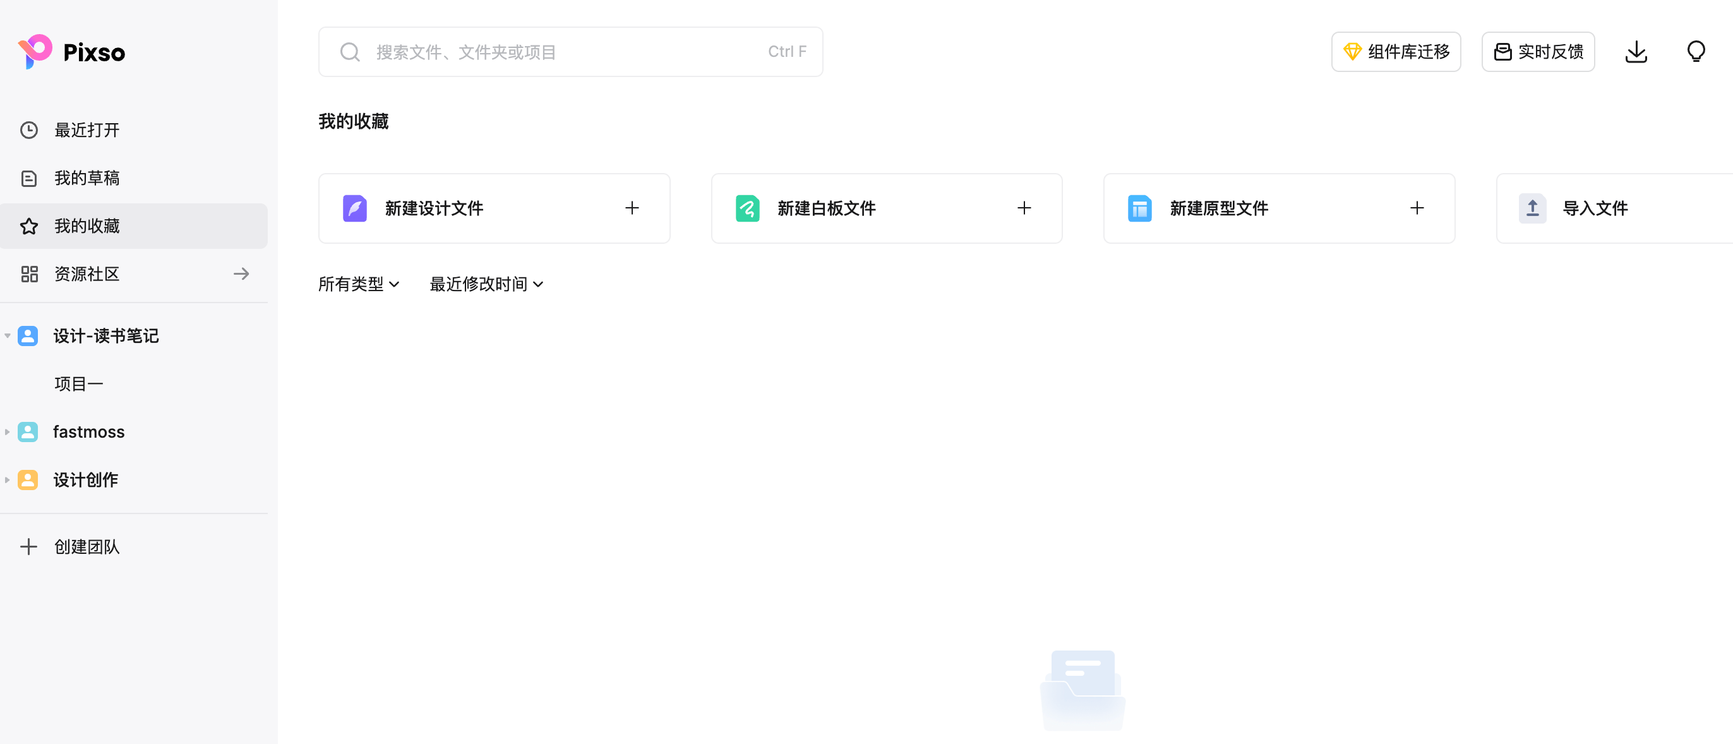Click the search files input field
1733x744 pixels.
point(569,52)
